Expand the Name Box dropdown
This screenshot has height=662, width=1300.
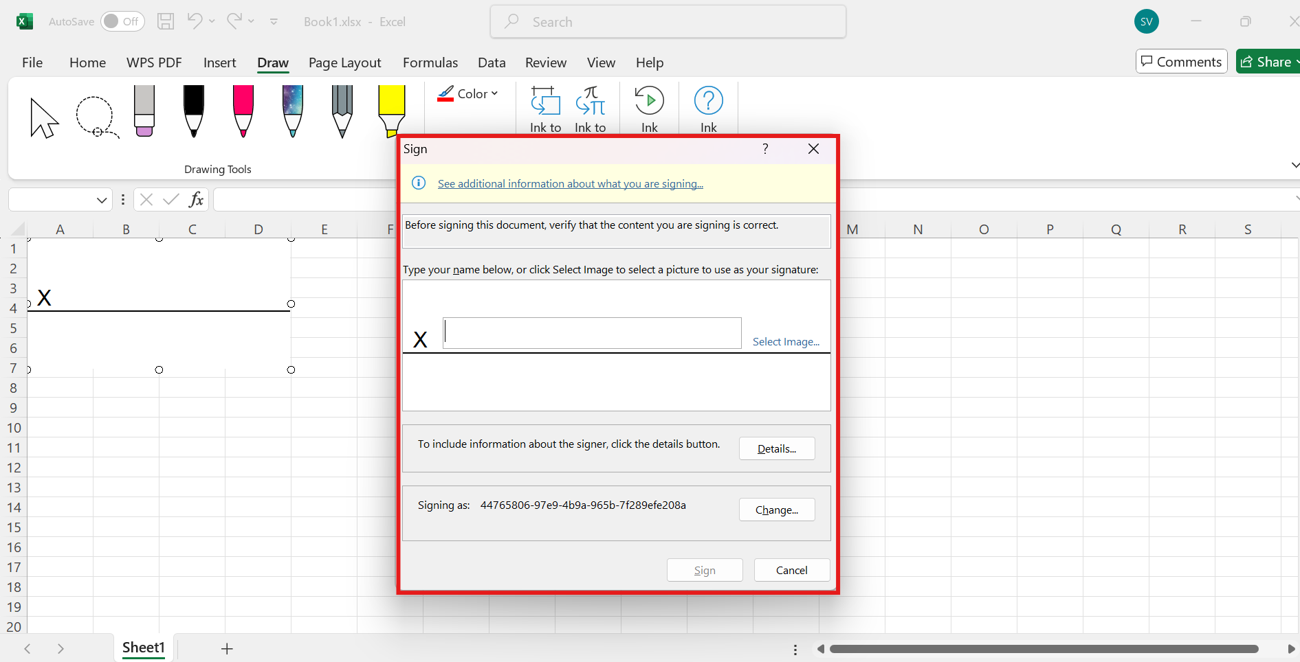tap(102, 200)
